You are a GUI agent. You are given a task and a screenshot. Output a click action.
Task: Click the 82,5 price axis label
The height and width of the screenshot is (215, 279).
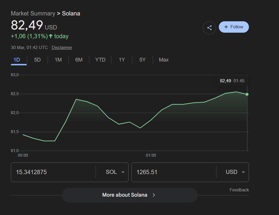[x=15, y=94]
